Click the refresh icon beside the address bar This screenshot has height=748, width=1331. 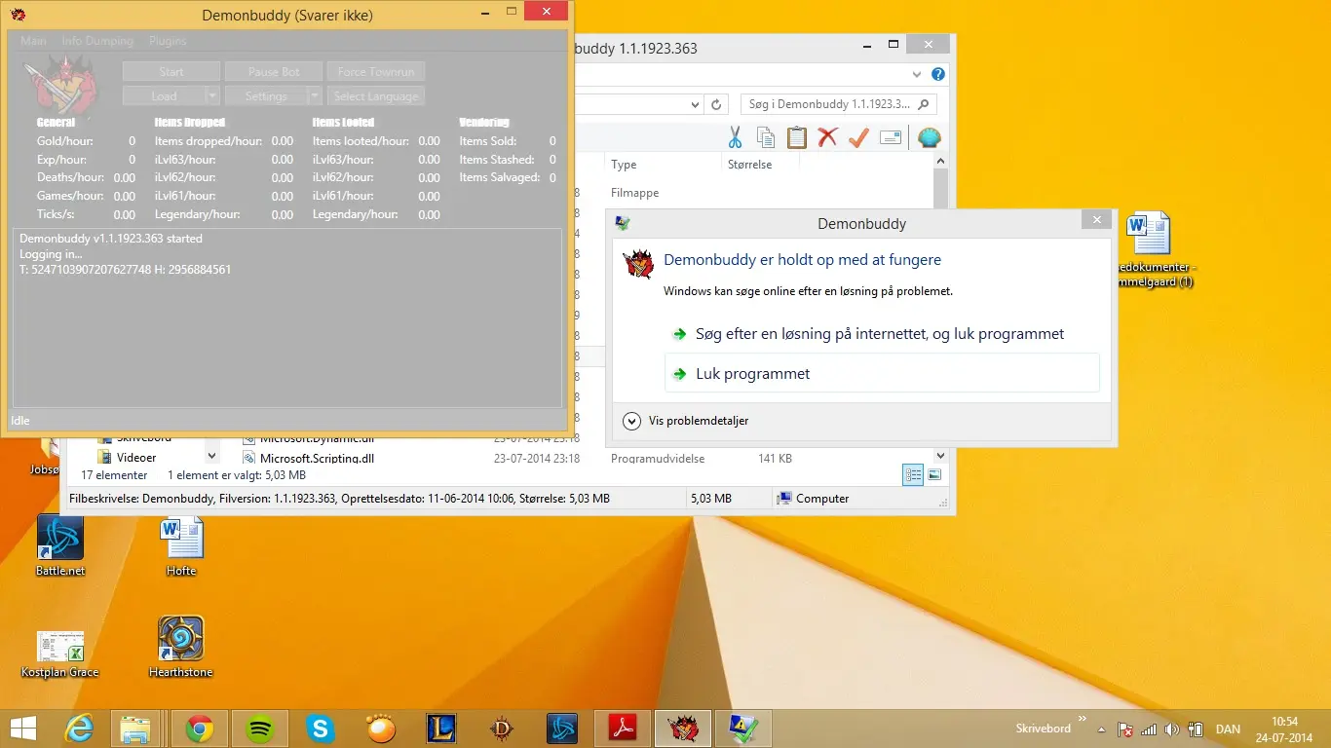click(x=716, y=104)
